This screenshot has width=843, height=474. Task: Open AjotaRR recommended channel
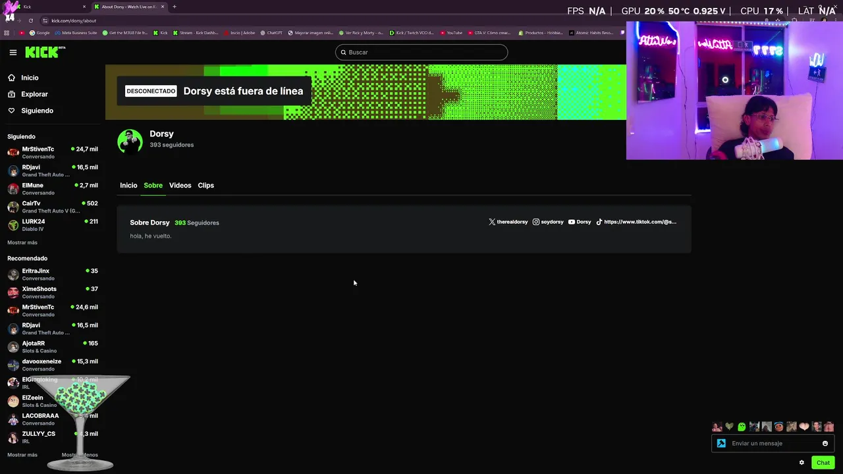click(53, 347)
